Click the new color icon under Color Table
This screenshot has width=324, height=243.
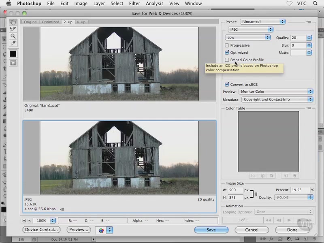[286, 176]
